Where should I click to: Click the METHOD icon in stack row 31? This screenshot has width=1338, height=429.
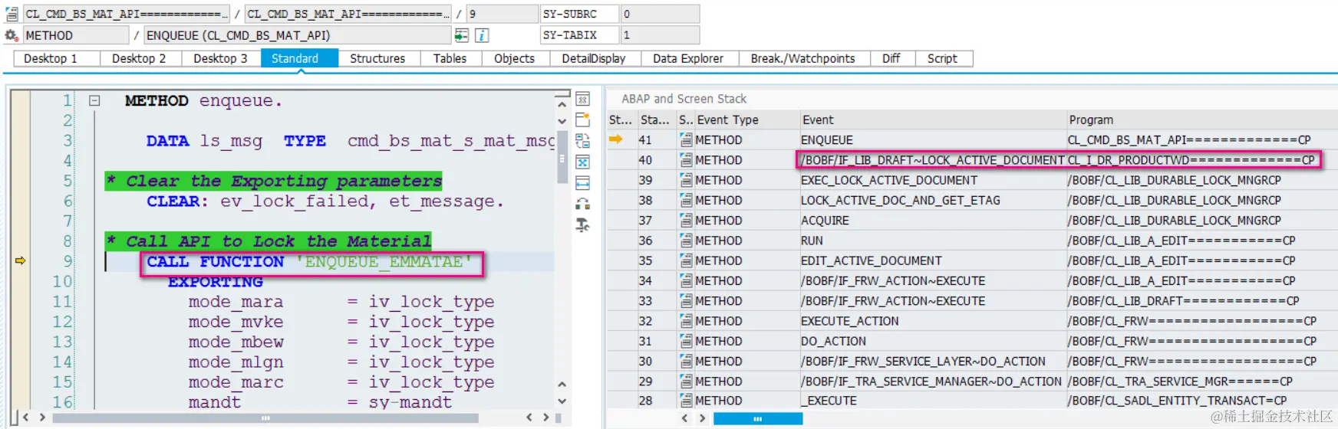point(686,341)
